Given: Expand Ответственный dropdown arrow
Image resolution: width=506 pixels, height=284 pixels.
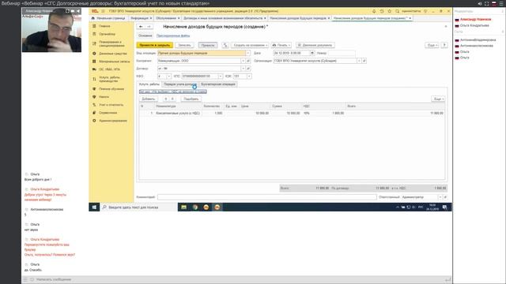Looking at the screenshot, I should coord(440,197).
